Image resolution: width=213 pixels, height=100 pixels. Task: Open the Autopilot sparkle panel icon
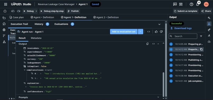tap(209, 36)
